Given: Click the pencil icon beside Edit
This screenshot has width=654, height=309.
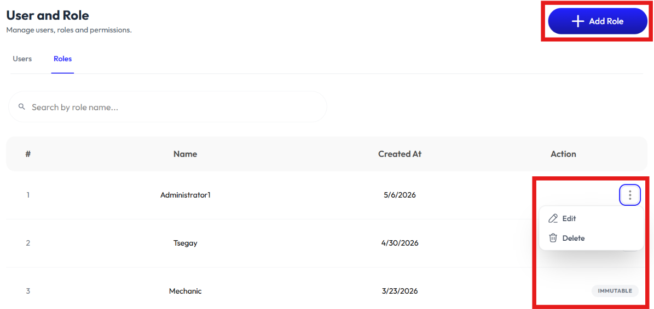Looking at the screenshot, I should click(553, 218).
